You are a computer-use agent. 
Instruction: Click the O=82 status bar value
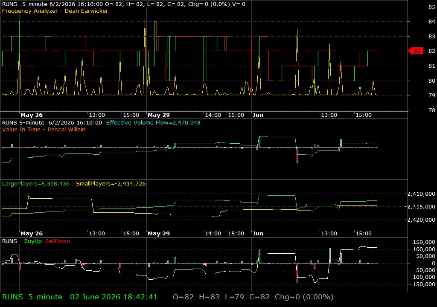click(183, 297)
